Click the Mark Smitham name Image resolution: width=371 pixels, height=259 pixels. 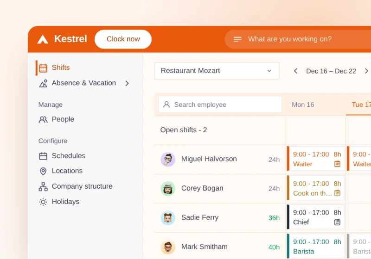205,247
